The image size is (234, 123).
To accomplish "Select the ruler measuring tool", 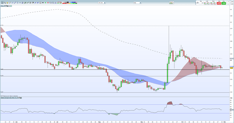I will click(10, 3).
